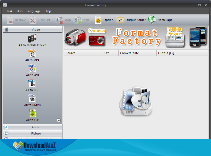Select the All to RMVB icon
Screen dimensions: 211x156
click(32, 98)
